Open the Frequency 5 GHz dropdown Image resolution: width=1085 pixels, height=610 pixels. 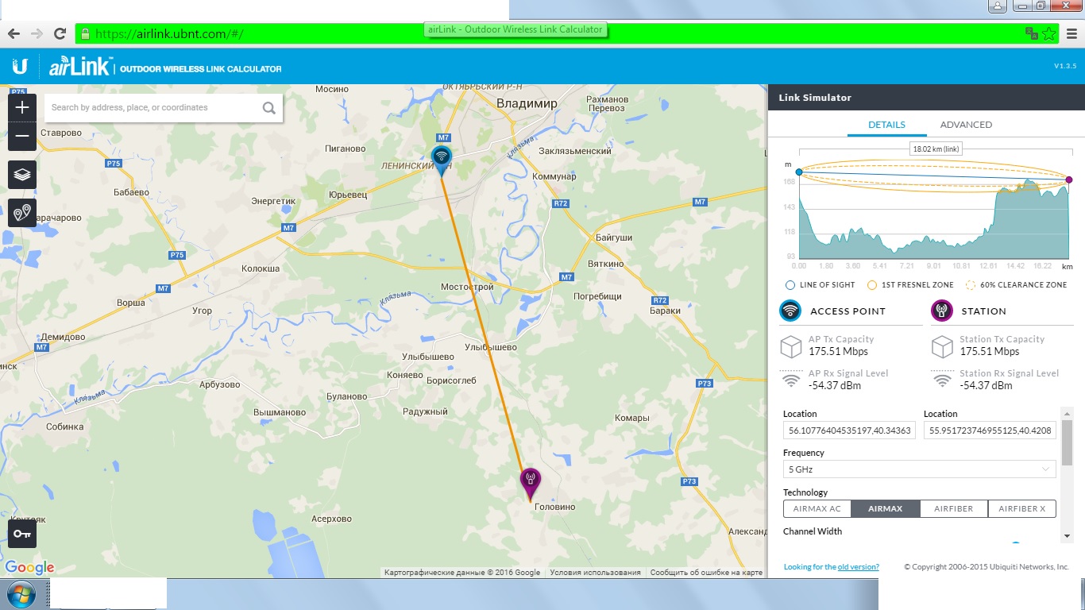pyautogui.click(x=920, y=469)
